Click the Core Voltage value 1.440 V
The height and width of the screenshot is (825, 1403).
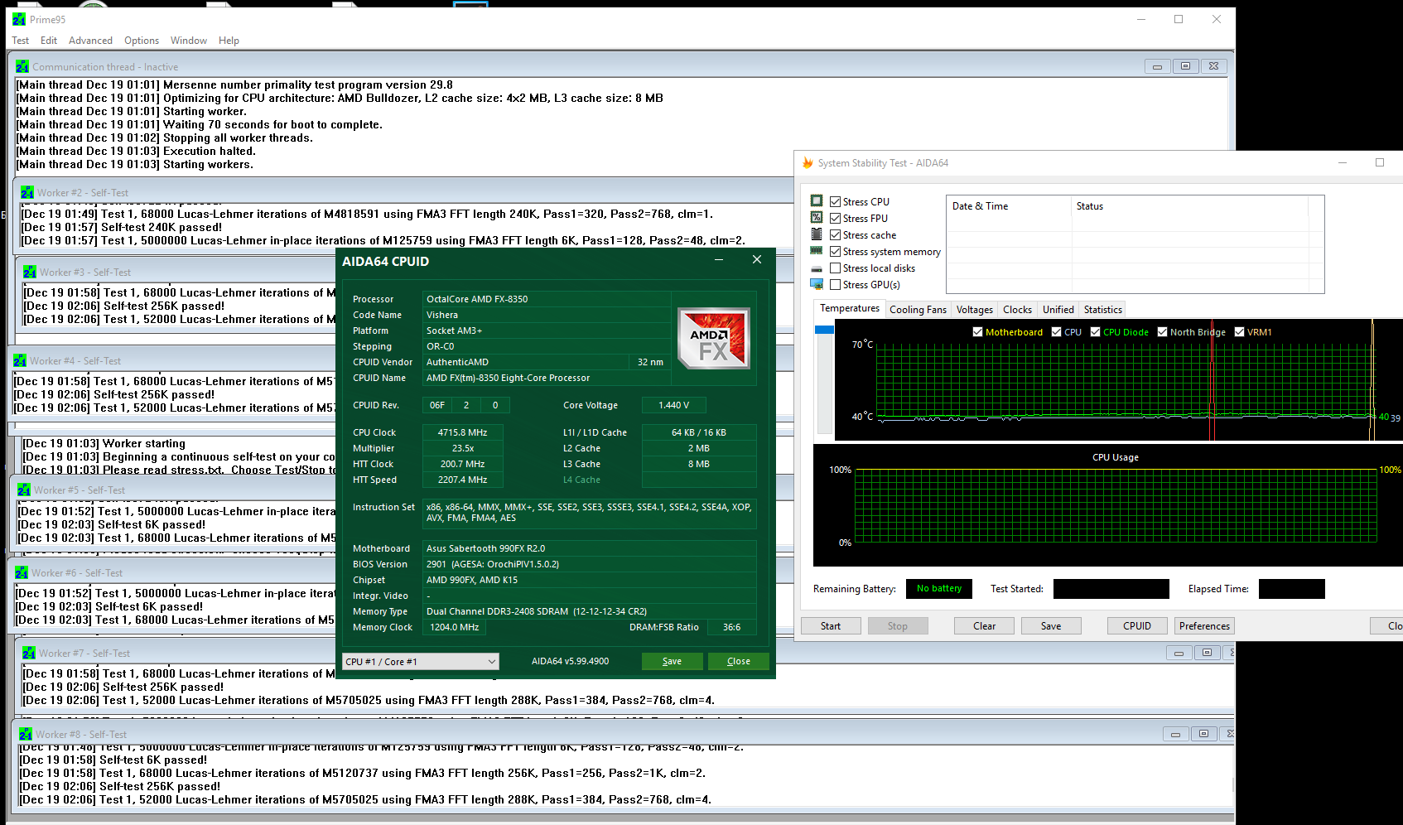point(674,405)
